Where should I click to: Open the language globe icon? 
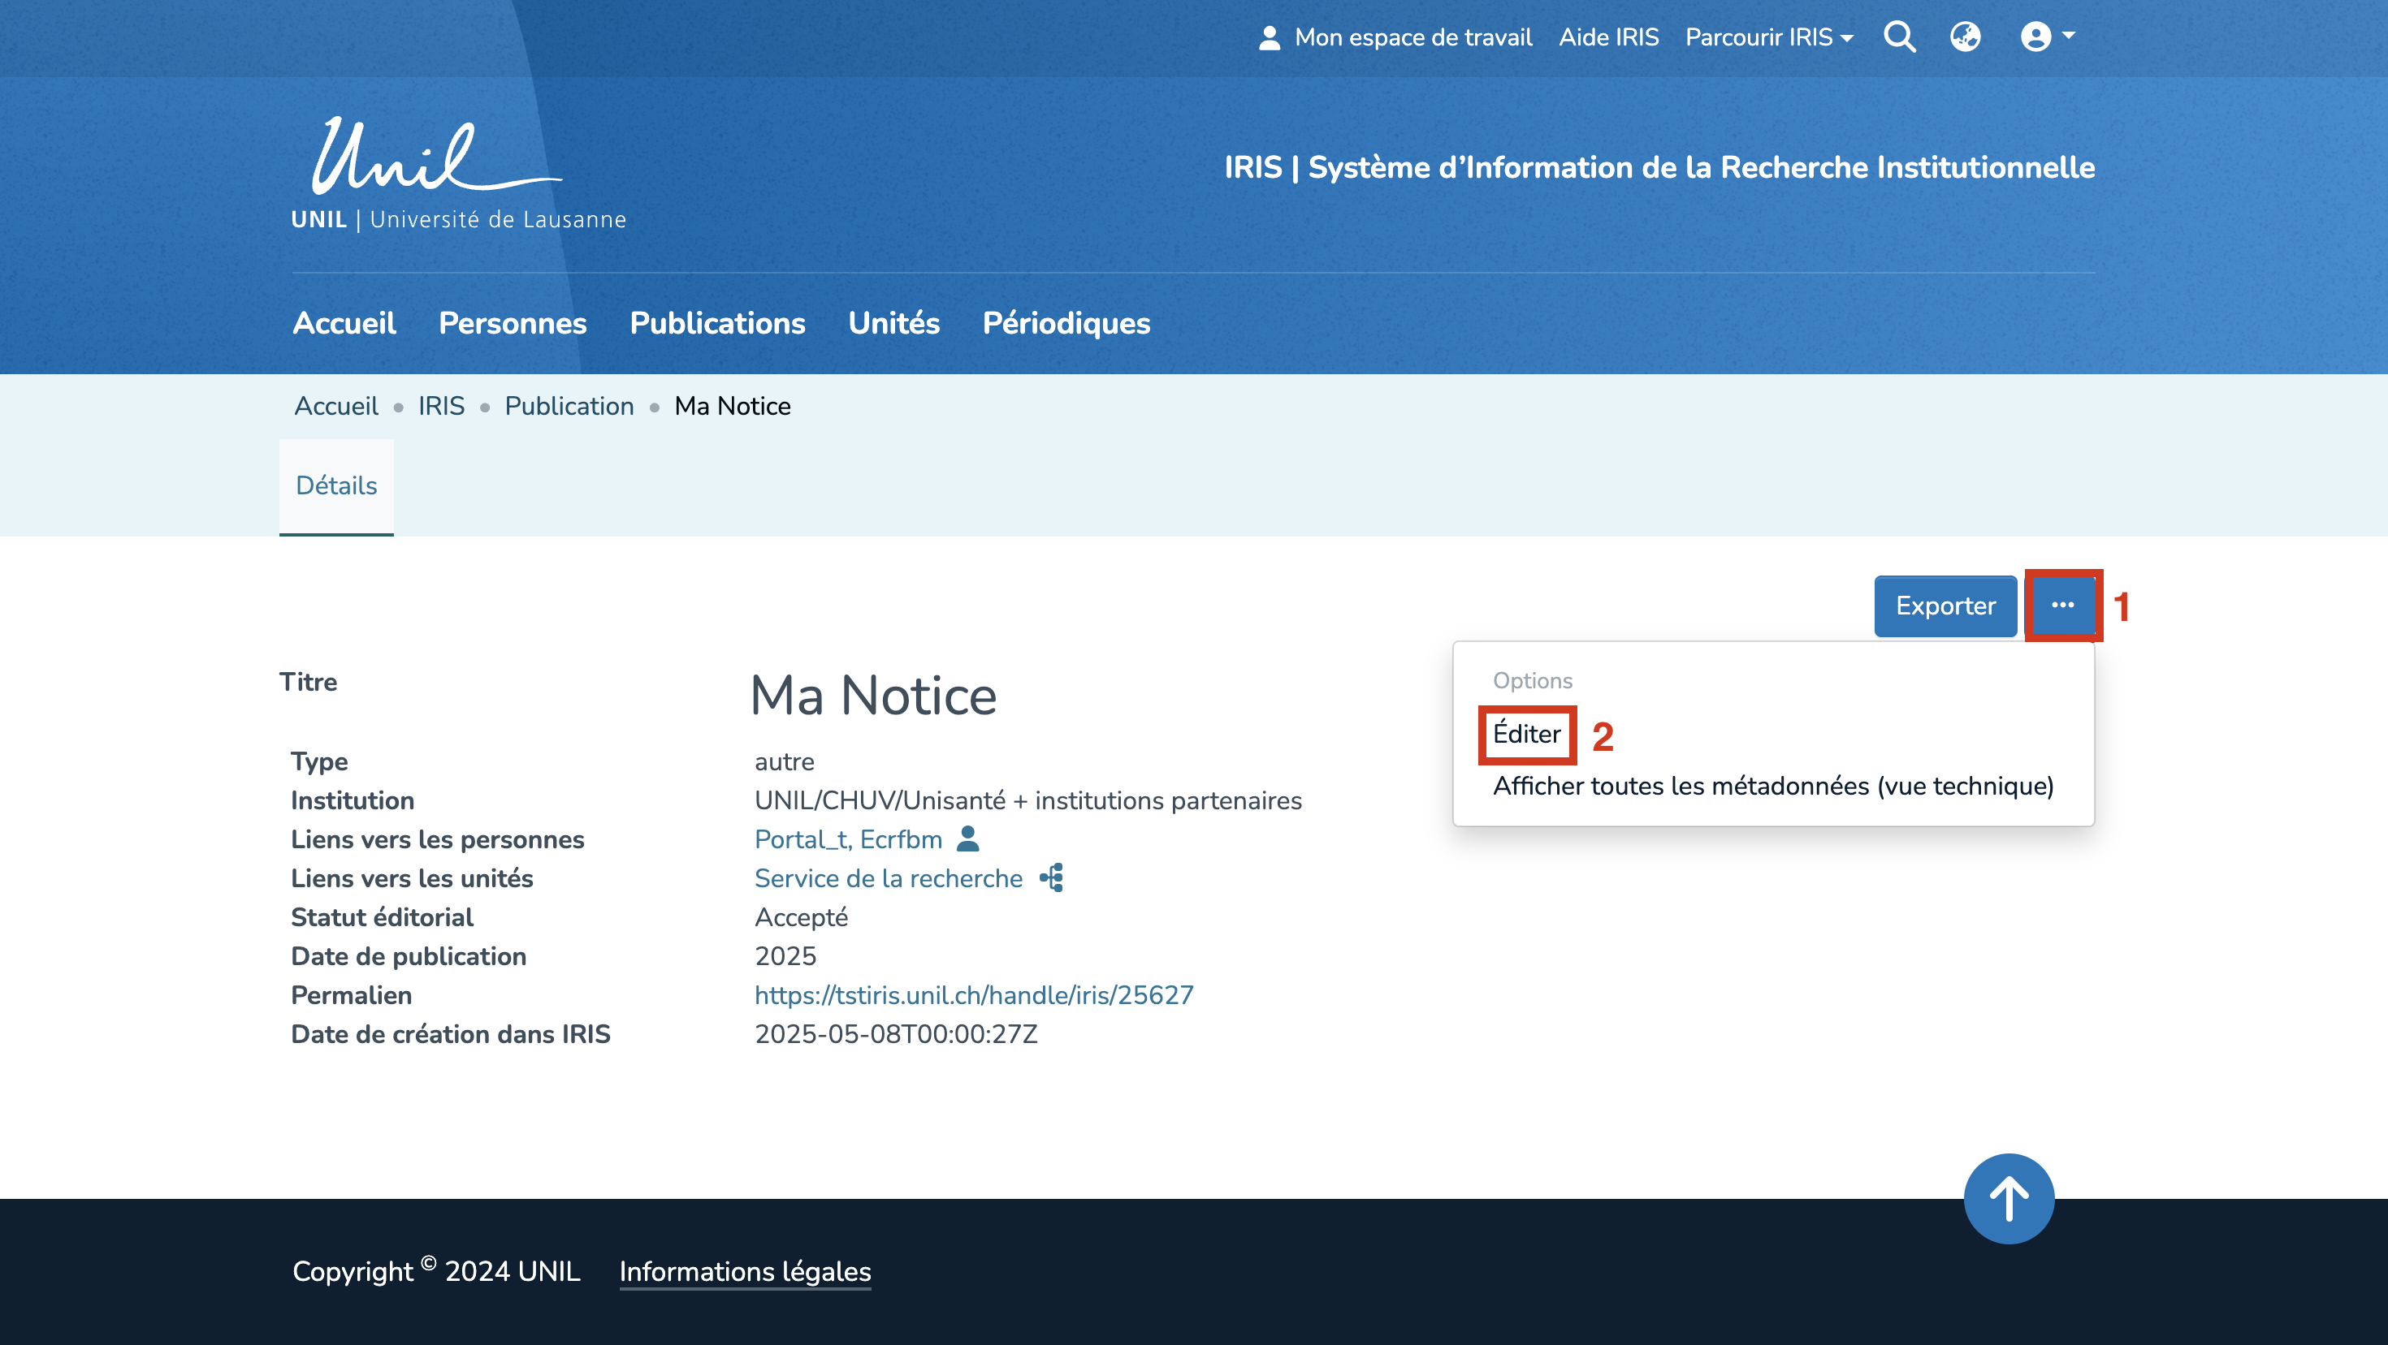click(x=1964, y=37)
